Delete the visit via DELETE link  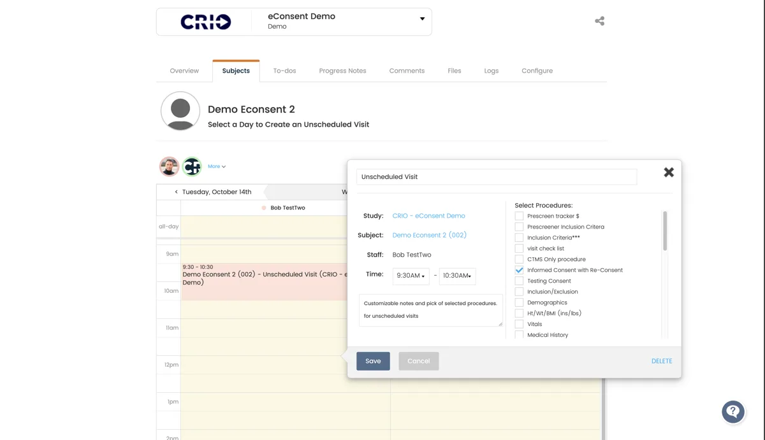pyautogui.click(x=661, y=360)
